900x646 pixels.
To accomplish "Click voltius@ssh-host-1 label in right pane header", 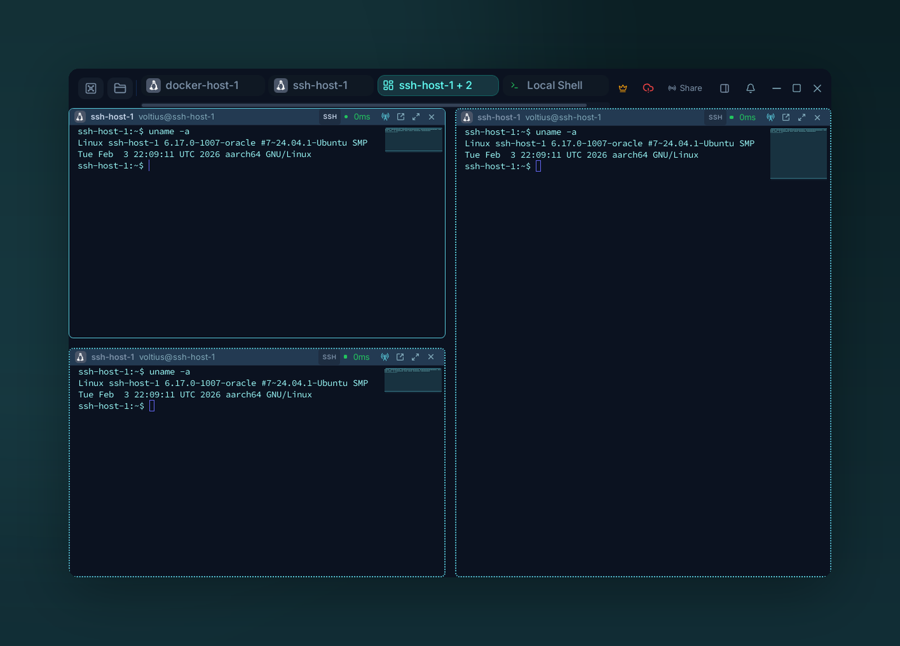I will [563, 118].
